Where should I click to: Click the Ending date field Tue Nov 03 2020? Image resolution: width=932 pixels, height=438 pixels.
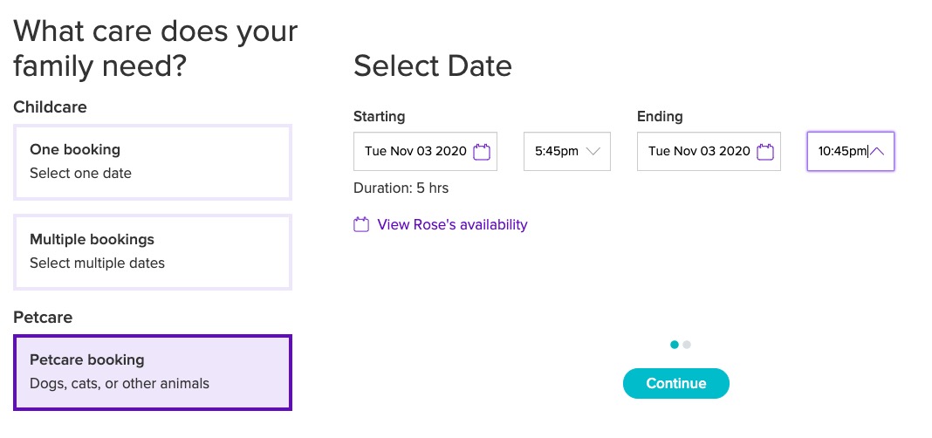(x=709, y=151)
